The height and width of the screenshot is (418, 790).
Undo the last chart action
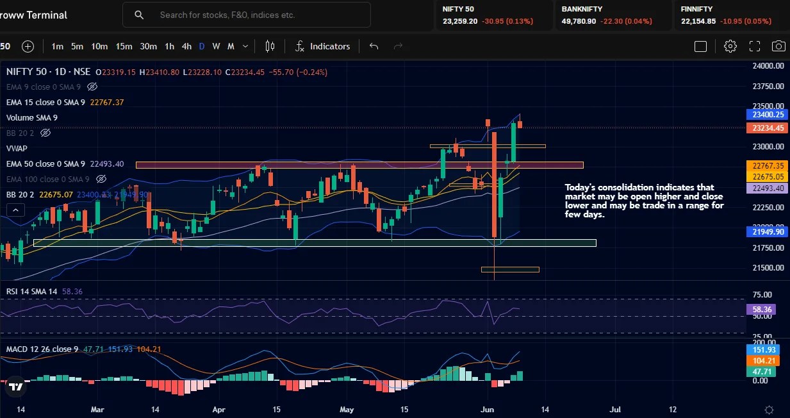pyautogui.click(x=374, y=46)
